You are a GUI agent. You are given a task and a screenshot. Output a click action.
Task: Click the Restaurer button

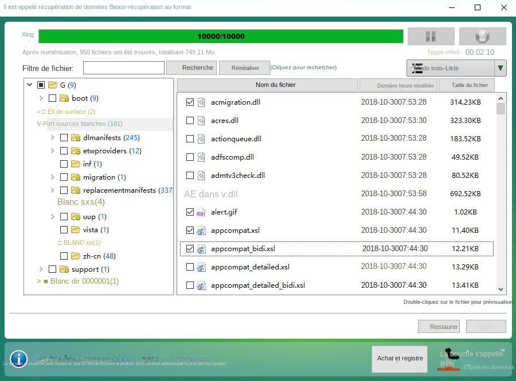tap(439, 327)
